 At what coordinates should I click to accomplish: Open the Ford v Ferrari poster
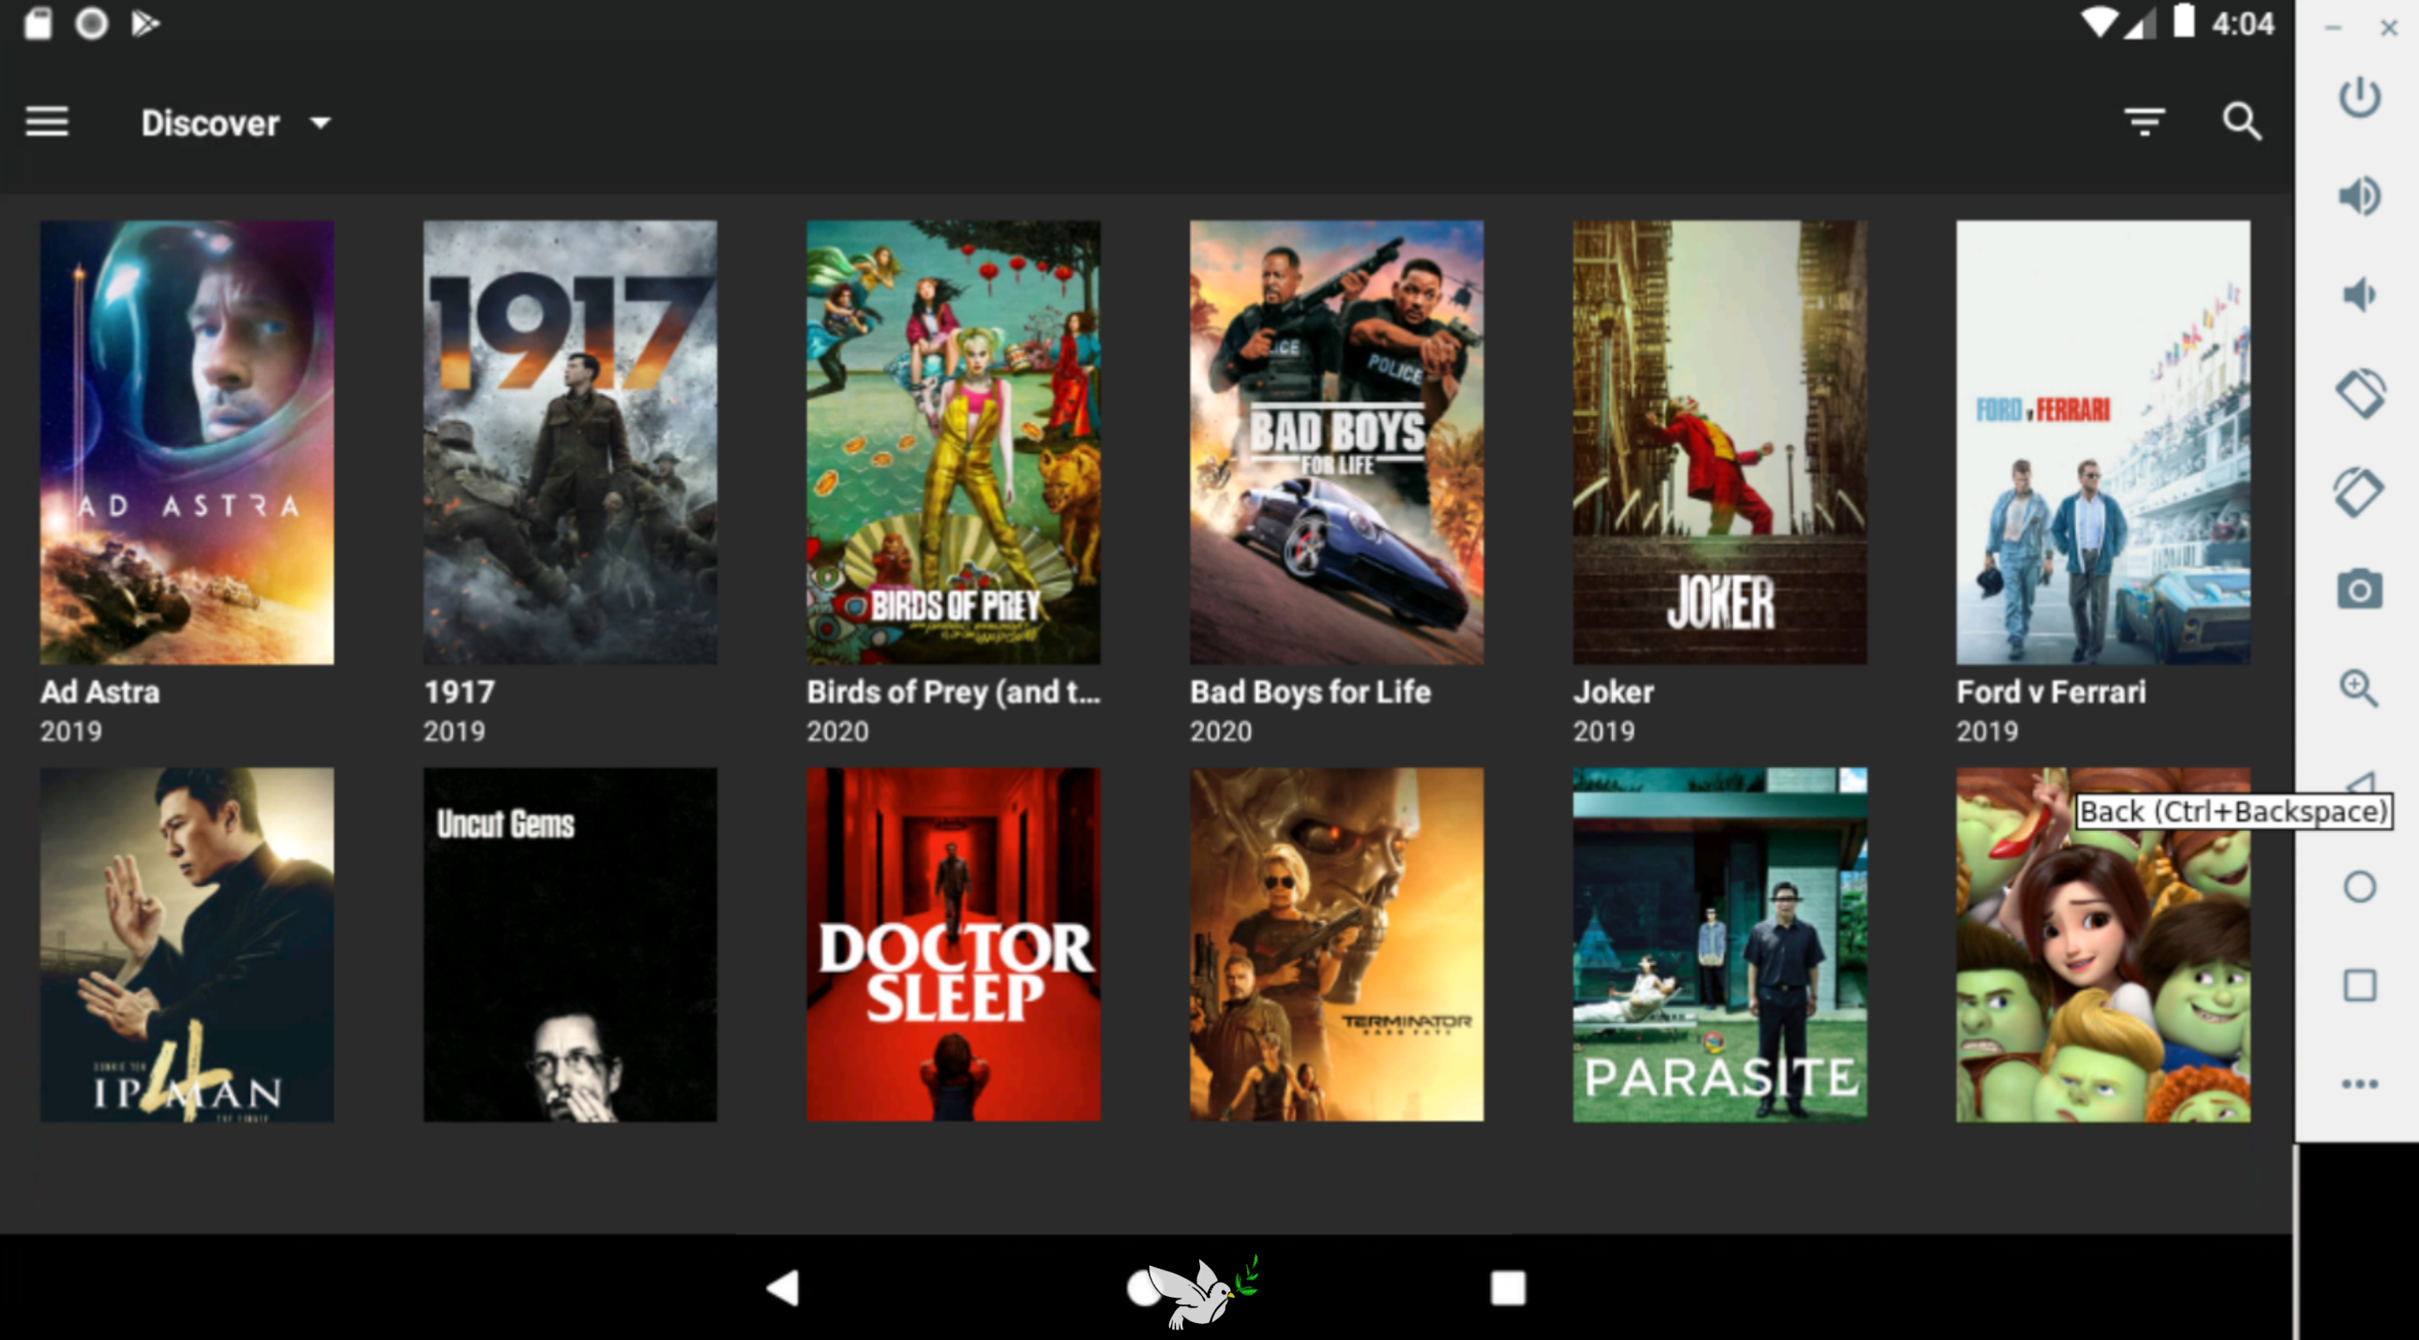pyautogui.click(x=2102, y=443)
